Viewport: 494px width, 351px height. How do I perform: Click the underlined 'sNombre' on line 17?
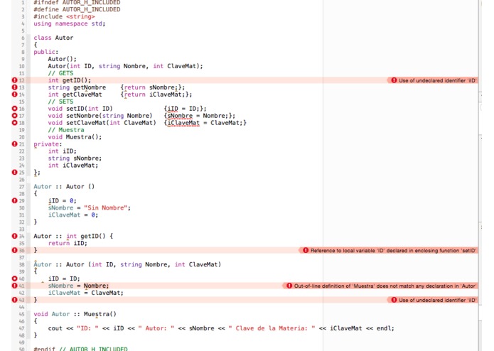[x=180, y=116]
